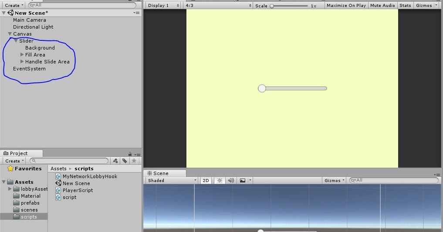Open the Scene panel options menu icon
This screenshot has width=443, height=232.
437,175
